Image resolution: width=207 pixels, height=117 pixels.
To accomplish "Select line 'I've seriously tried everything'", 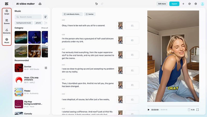I will point(88,55).
